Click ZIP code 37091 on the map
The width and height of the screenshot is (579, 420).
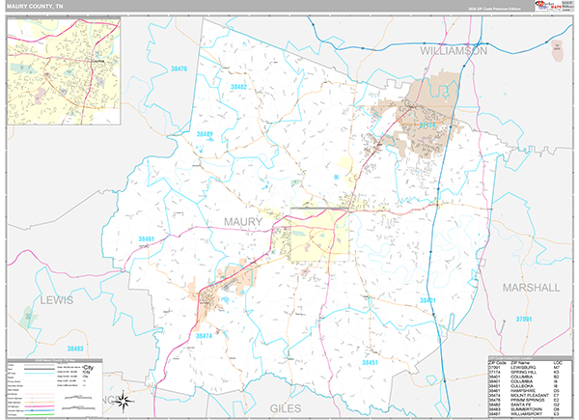pos(524,319)
